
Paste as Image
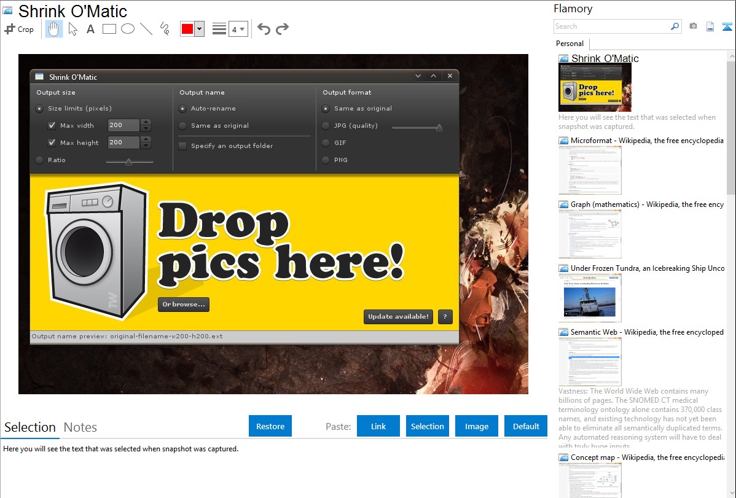pos(476,426)
